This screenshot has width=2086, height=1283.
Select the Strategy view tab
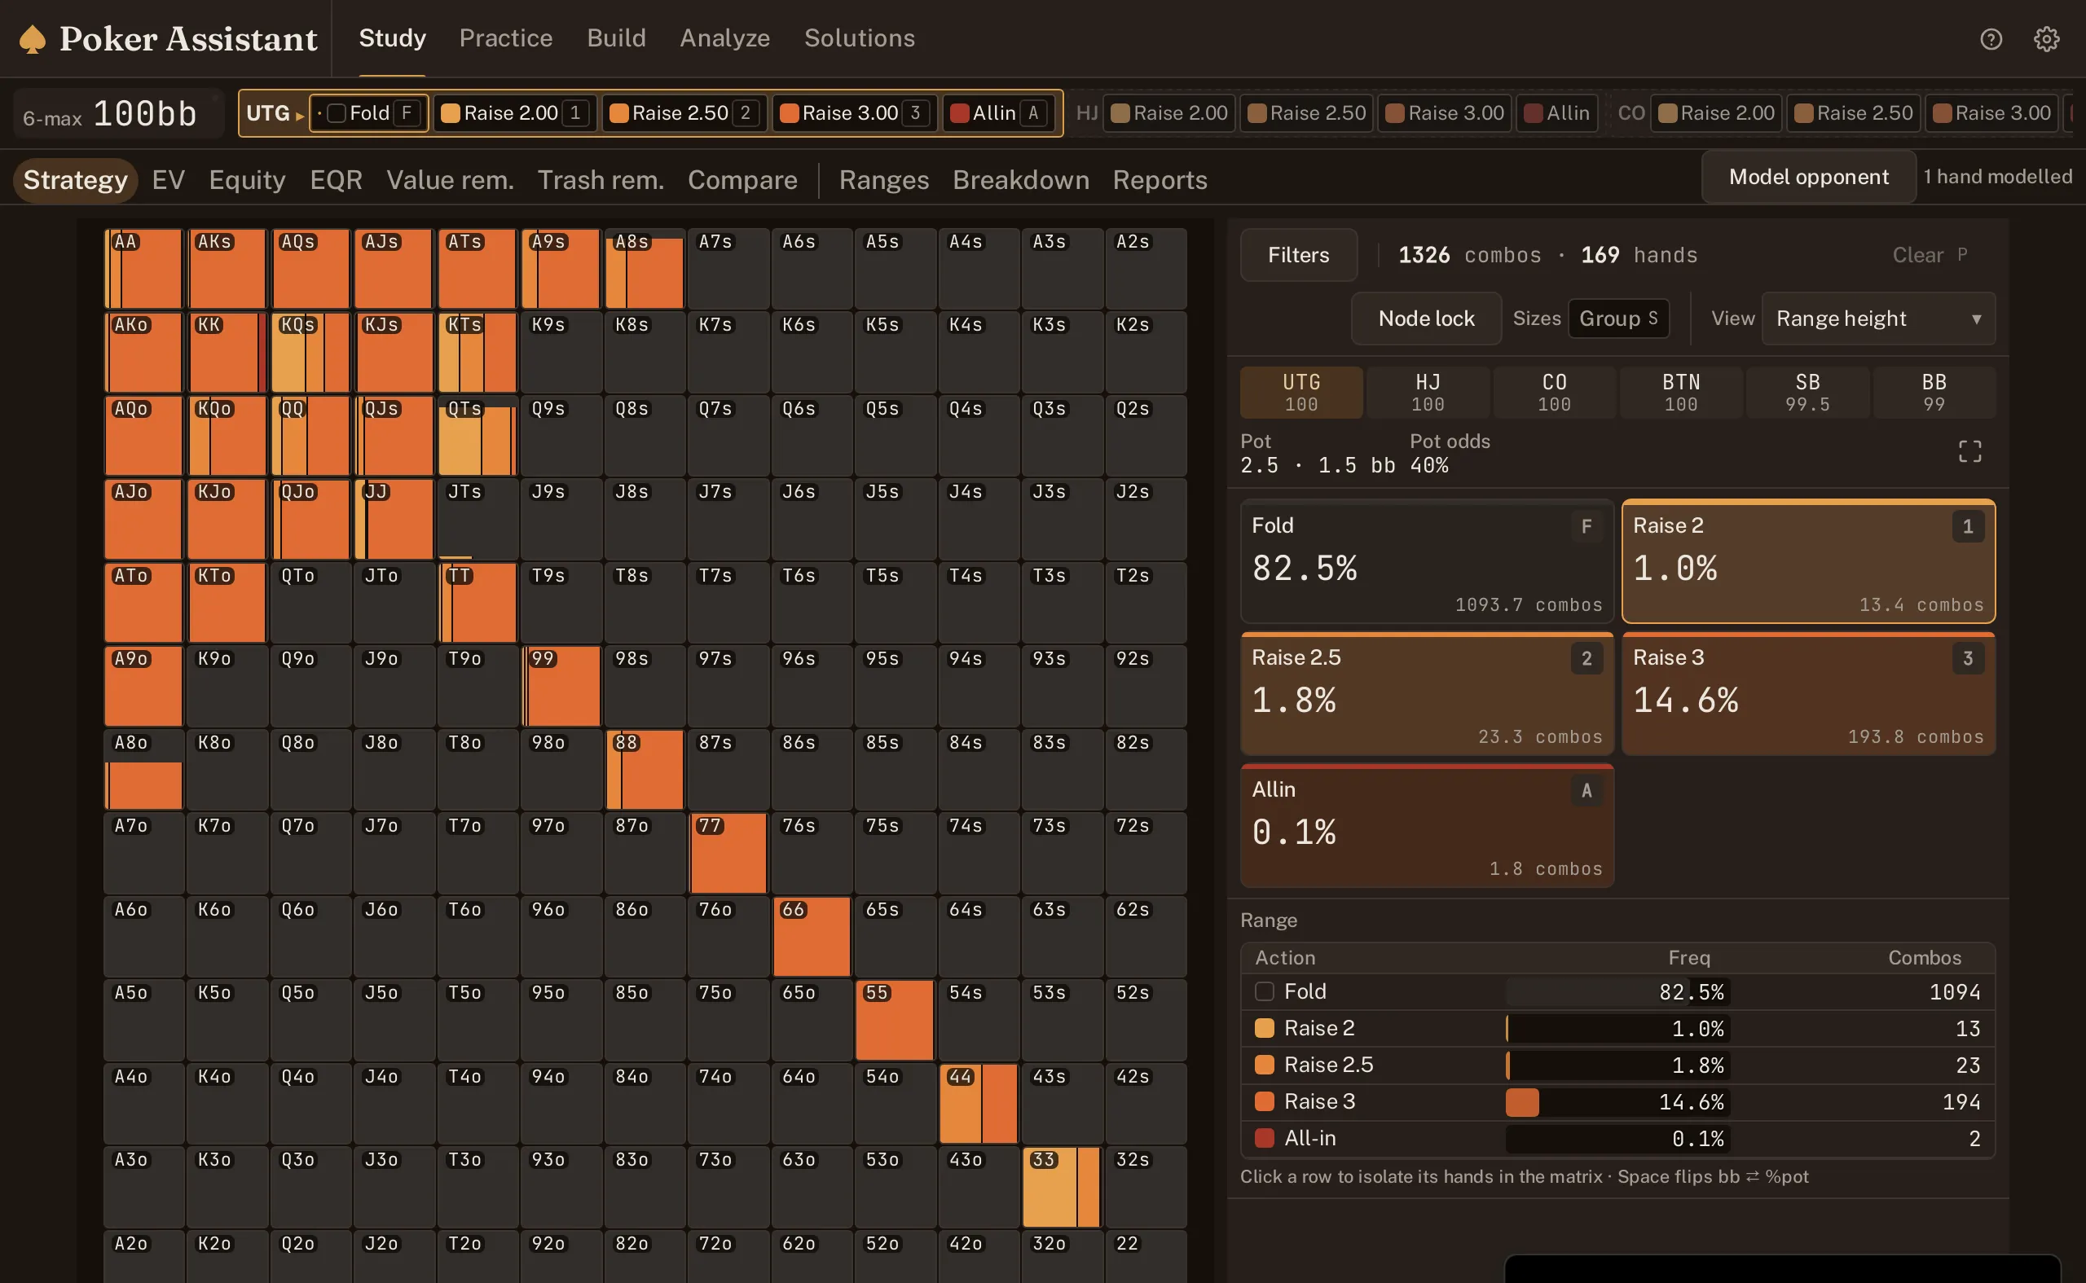(x=76, y=180)
